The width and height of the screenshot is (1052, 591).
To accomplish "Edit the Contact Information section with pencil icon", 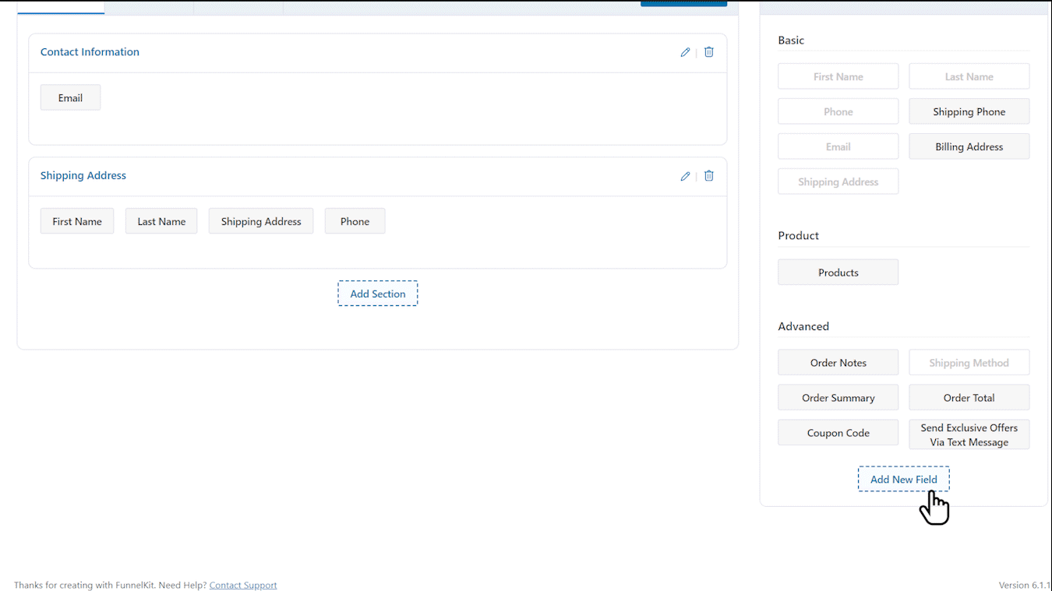I will tap(685, 52).
